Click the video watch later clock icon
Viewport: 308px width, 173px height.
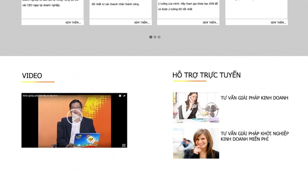(120, 96)
